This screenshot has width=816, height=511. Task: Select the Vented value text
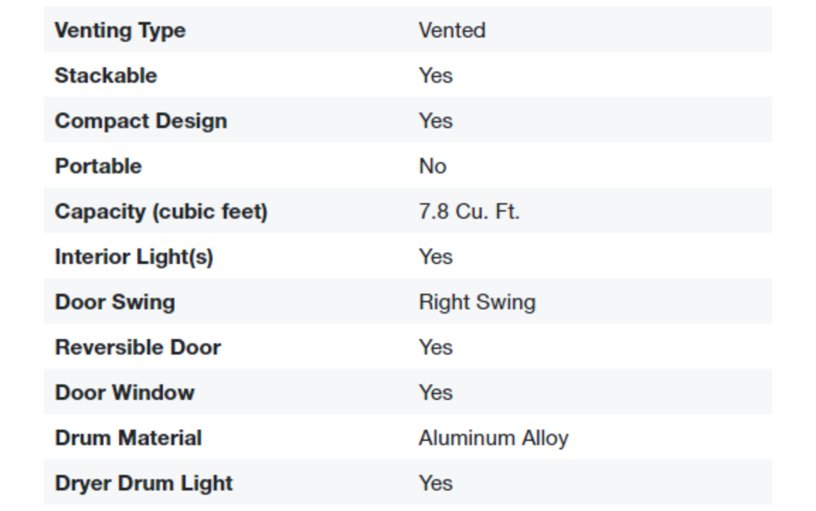click(x=452, y=30)
